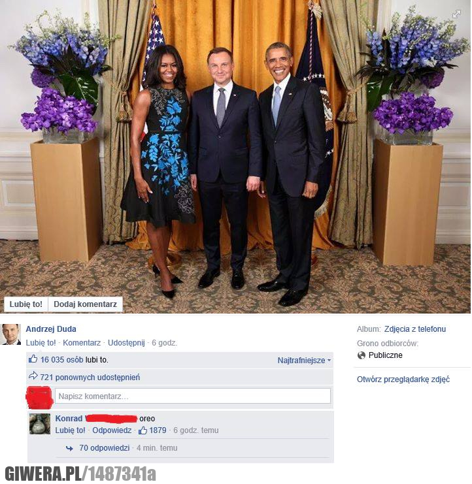
Task: Open Andrzej Duda's profile picture thumbnail
Action: coord(11,334)
